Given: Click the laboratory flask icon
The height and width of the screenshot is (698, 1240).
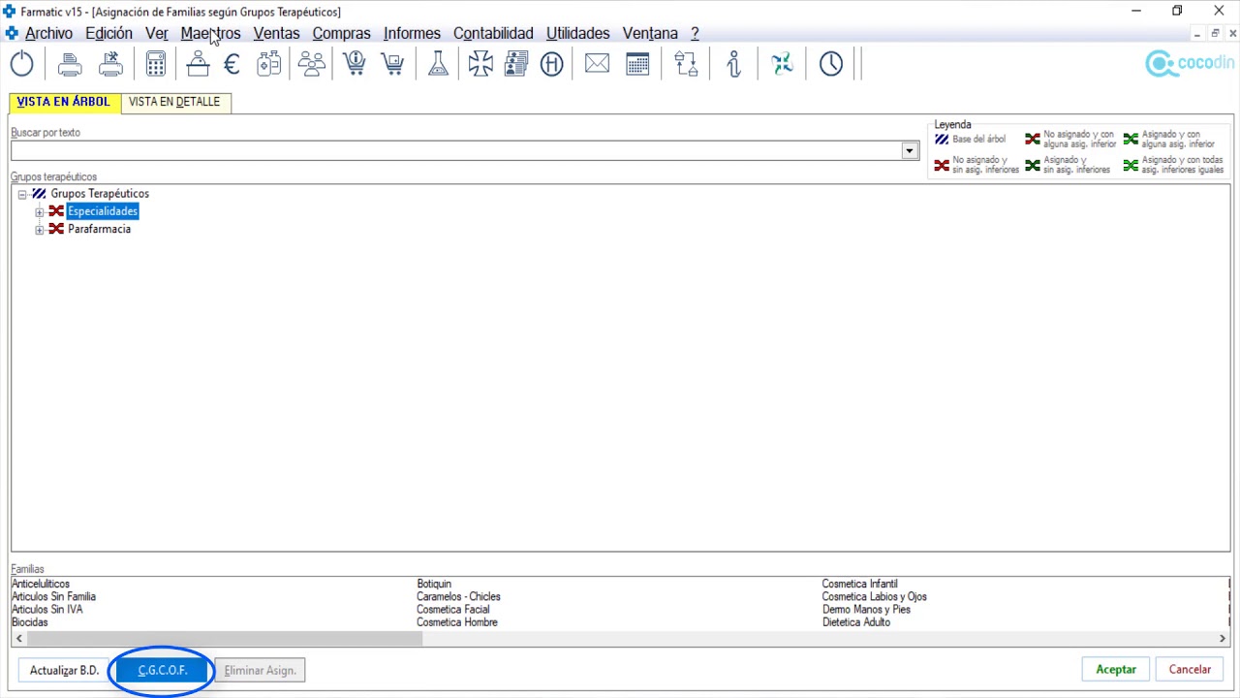Looking at the screenshot, I should [x=438, y=64].
